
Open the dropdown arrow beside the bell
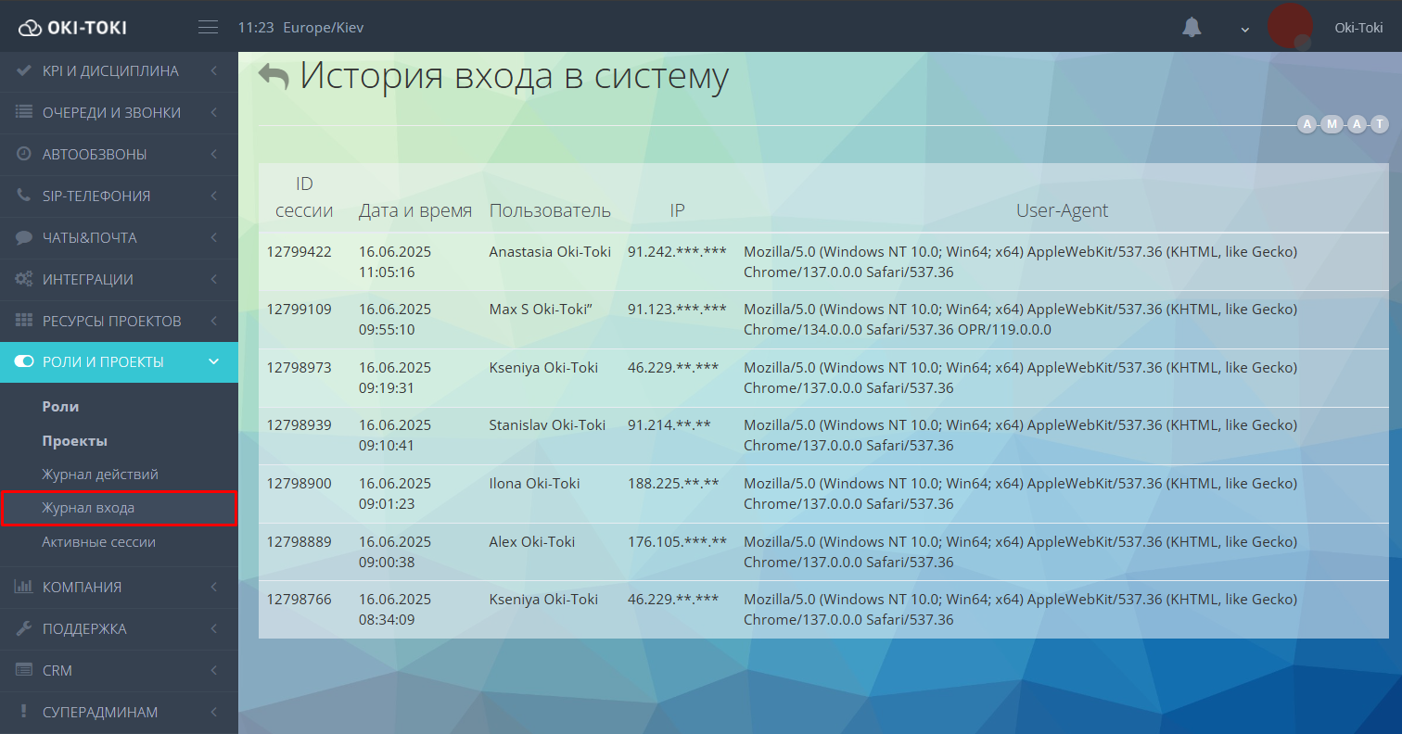[1245, 29]
